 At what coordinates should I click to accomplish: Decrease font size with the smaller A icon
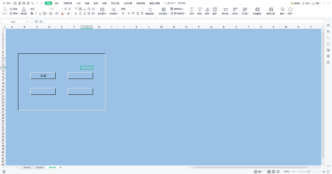tap(70, 9)
